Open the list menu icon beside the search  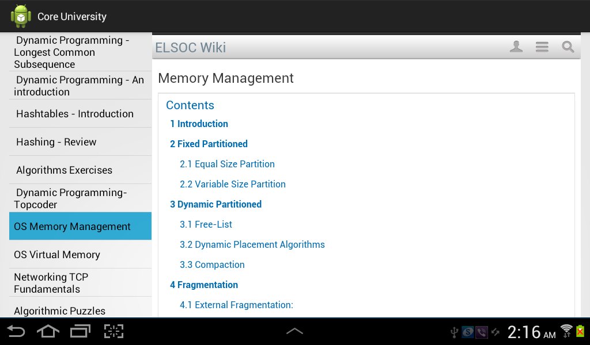pyautogui.click(x=542, y=47)
